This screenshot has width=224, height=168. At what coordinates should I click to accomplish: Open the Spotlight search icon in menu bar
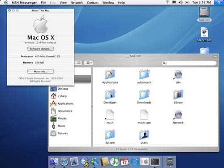tap(219, 2)
